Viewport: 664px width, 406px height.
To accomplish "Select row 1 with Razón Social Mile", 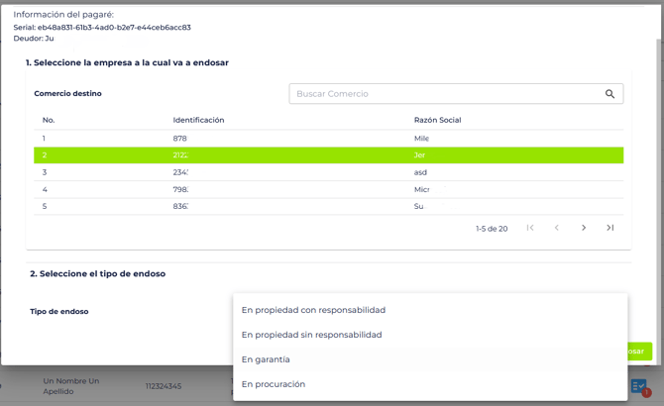I will click(328, 139).
